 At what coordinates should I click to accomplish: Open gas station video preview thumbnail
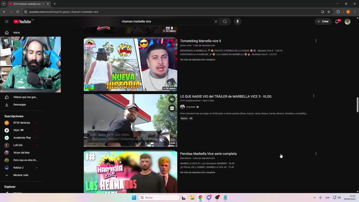tap(130, 120)
